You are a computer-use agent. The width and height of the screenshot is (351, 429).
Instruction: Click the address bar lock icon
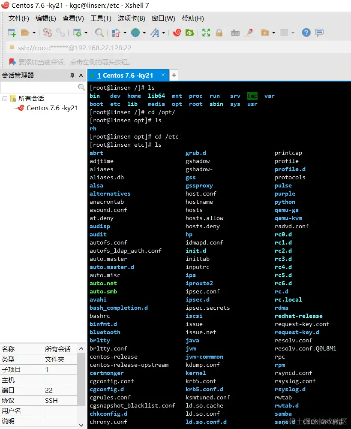click(12, 47)
